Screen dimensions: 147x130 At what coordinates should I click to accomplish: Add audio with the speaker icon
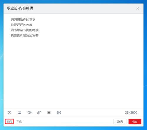coord(29,112)
